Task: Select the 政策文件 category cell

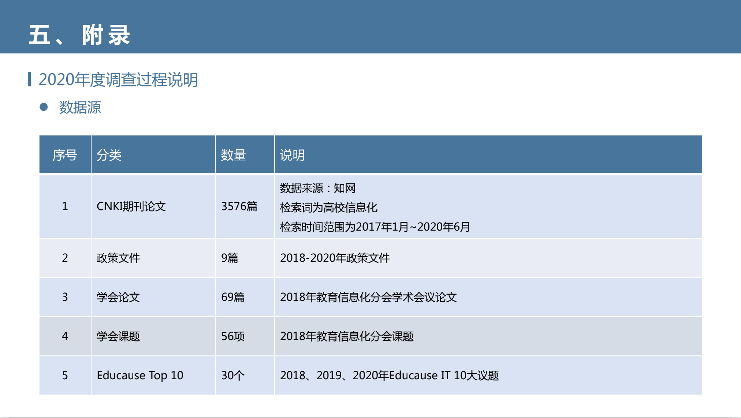Action: (x=118, y=258)
